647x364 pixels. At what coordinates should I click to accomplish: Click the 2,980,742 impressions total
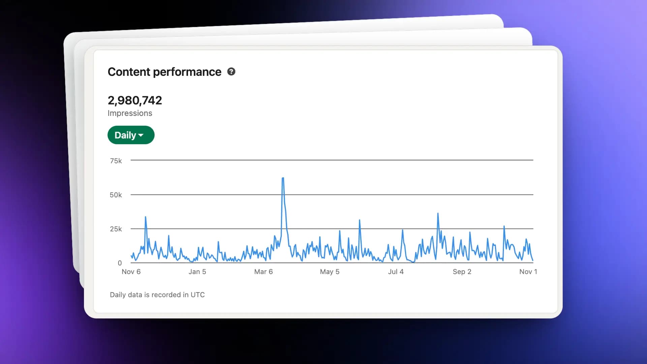pyautogui.click(x=135, y=100)
